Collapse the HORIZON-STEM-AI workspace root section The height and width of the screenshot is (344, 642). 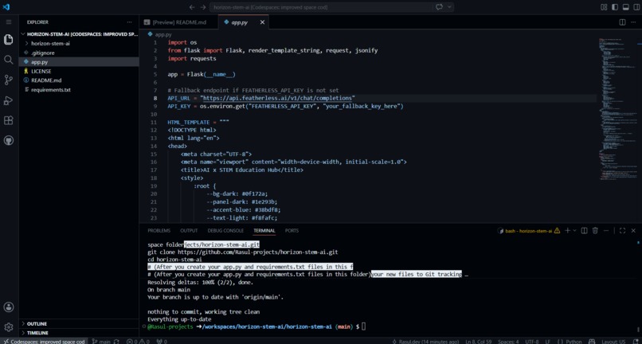coord(79,34)
